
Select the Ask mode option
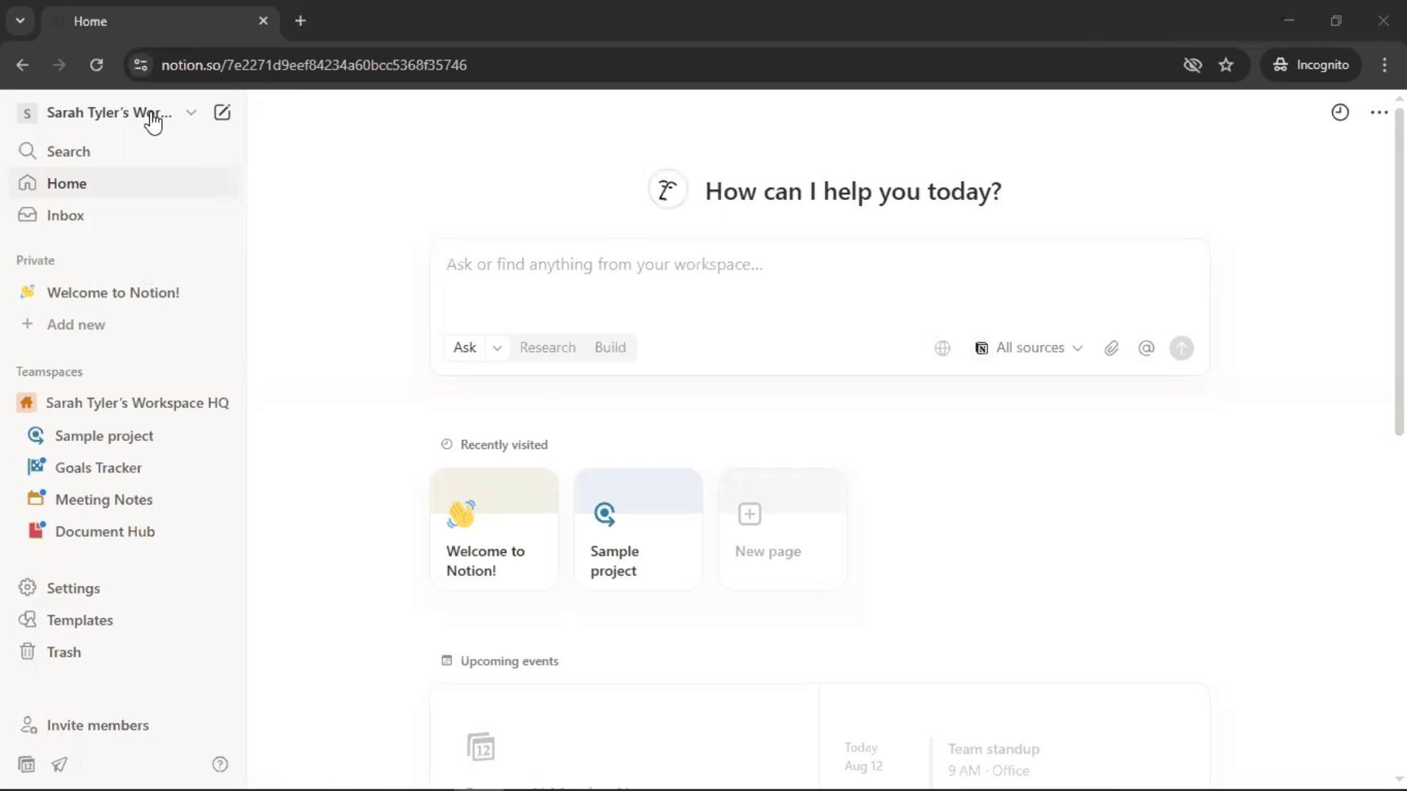click(x=465, y=348)
